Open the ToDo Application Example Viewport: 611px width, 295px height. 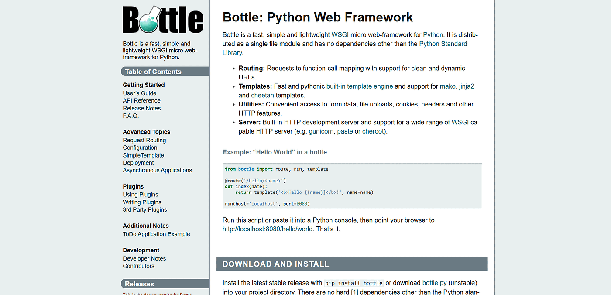[156, 234]
